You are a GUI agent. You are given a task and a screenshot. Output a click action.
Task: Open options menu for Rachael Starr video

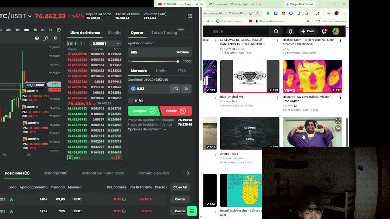click(340, 40)
